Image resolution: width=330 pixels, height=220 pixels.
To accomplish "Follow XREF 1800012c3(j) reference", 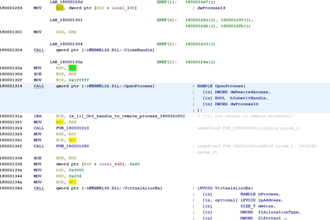I will [200, 44].
